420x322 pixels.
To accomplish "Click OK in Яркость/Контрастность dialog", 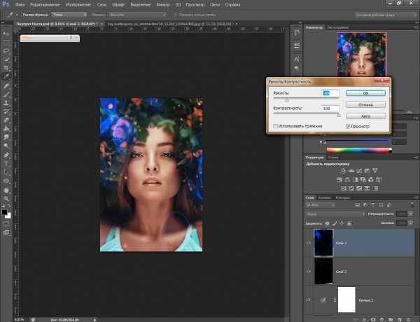I will tap(365, 93).
